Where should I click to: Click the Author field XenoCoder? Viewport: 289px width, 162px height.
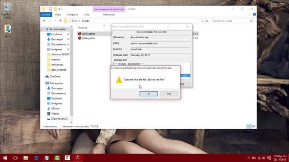click(160, 49)
